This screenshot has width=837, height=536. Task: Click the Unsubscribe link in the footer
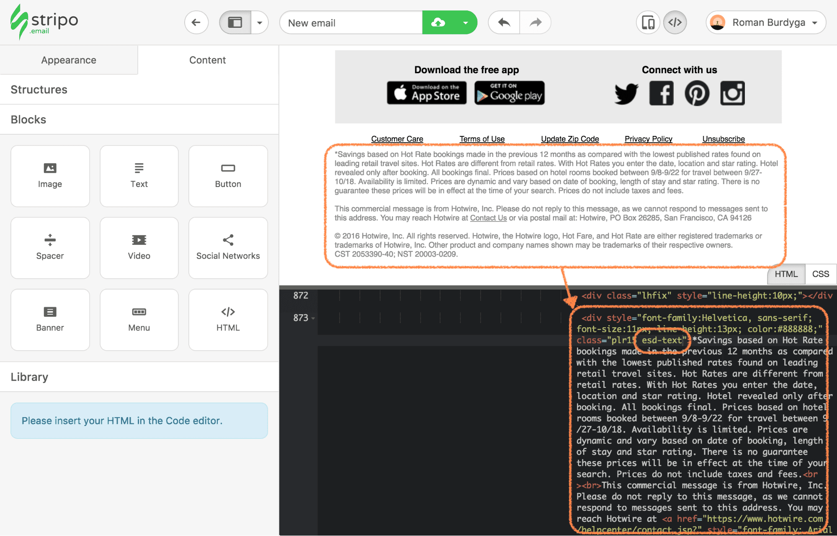pyautogui.click(x=723, y=138)
